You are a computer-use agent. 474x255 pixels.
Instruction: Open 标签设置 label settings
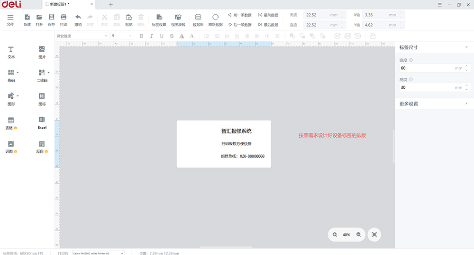[159, 20]
